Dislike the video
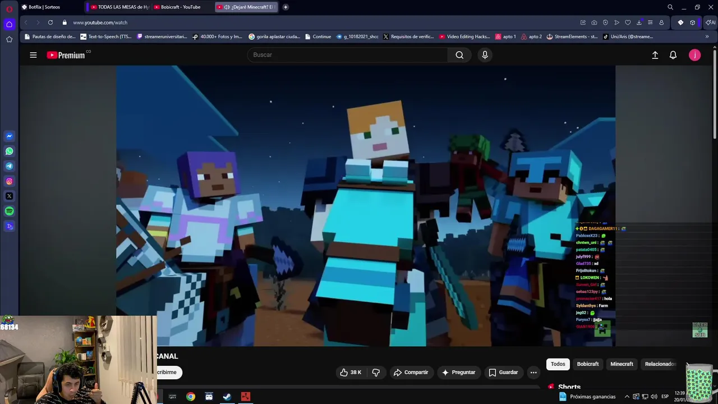Screen dimensions: 718x404 click(376, 372)
